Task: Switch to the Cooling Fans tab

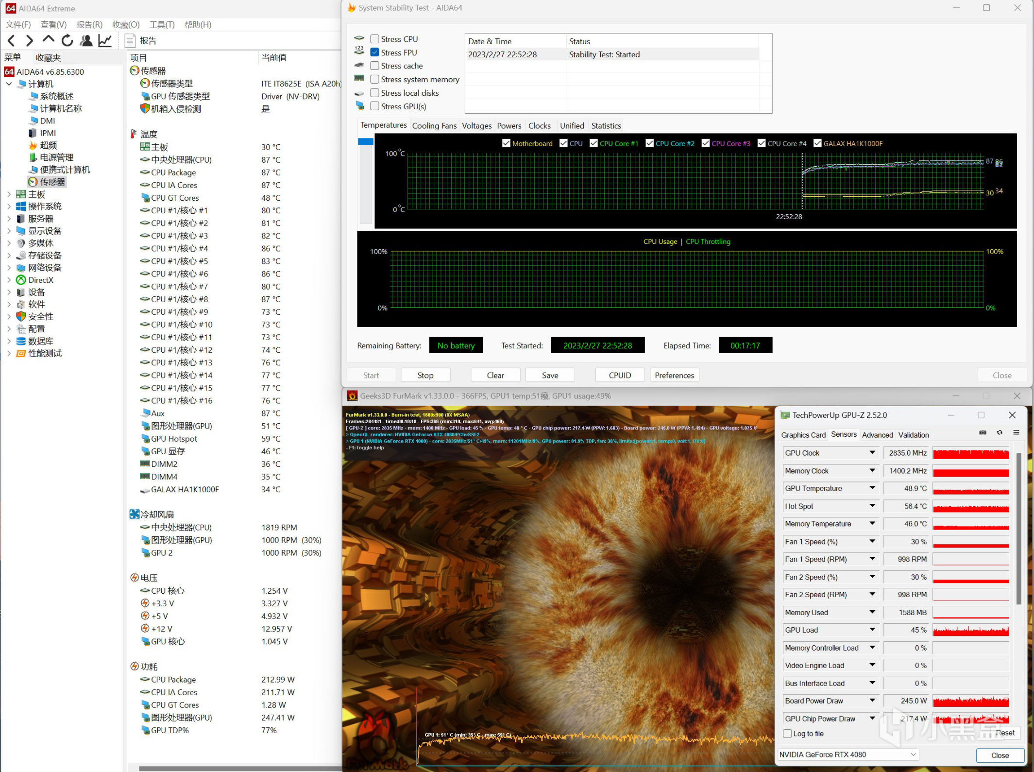Action: 434,126
